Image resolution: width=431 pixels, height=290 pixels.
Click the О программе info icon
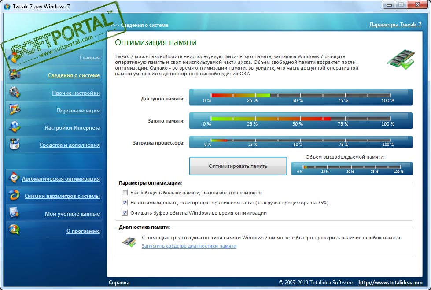click(x=14, y=230)
